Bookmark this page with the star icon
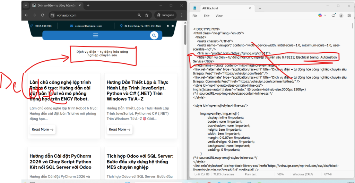 [x=147, y=15]
